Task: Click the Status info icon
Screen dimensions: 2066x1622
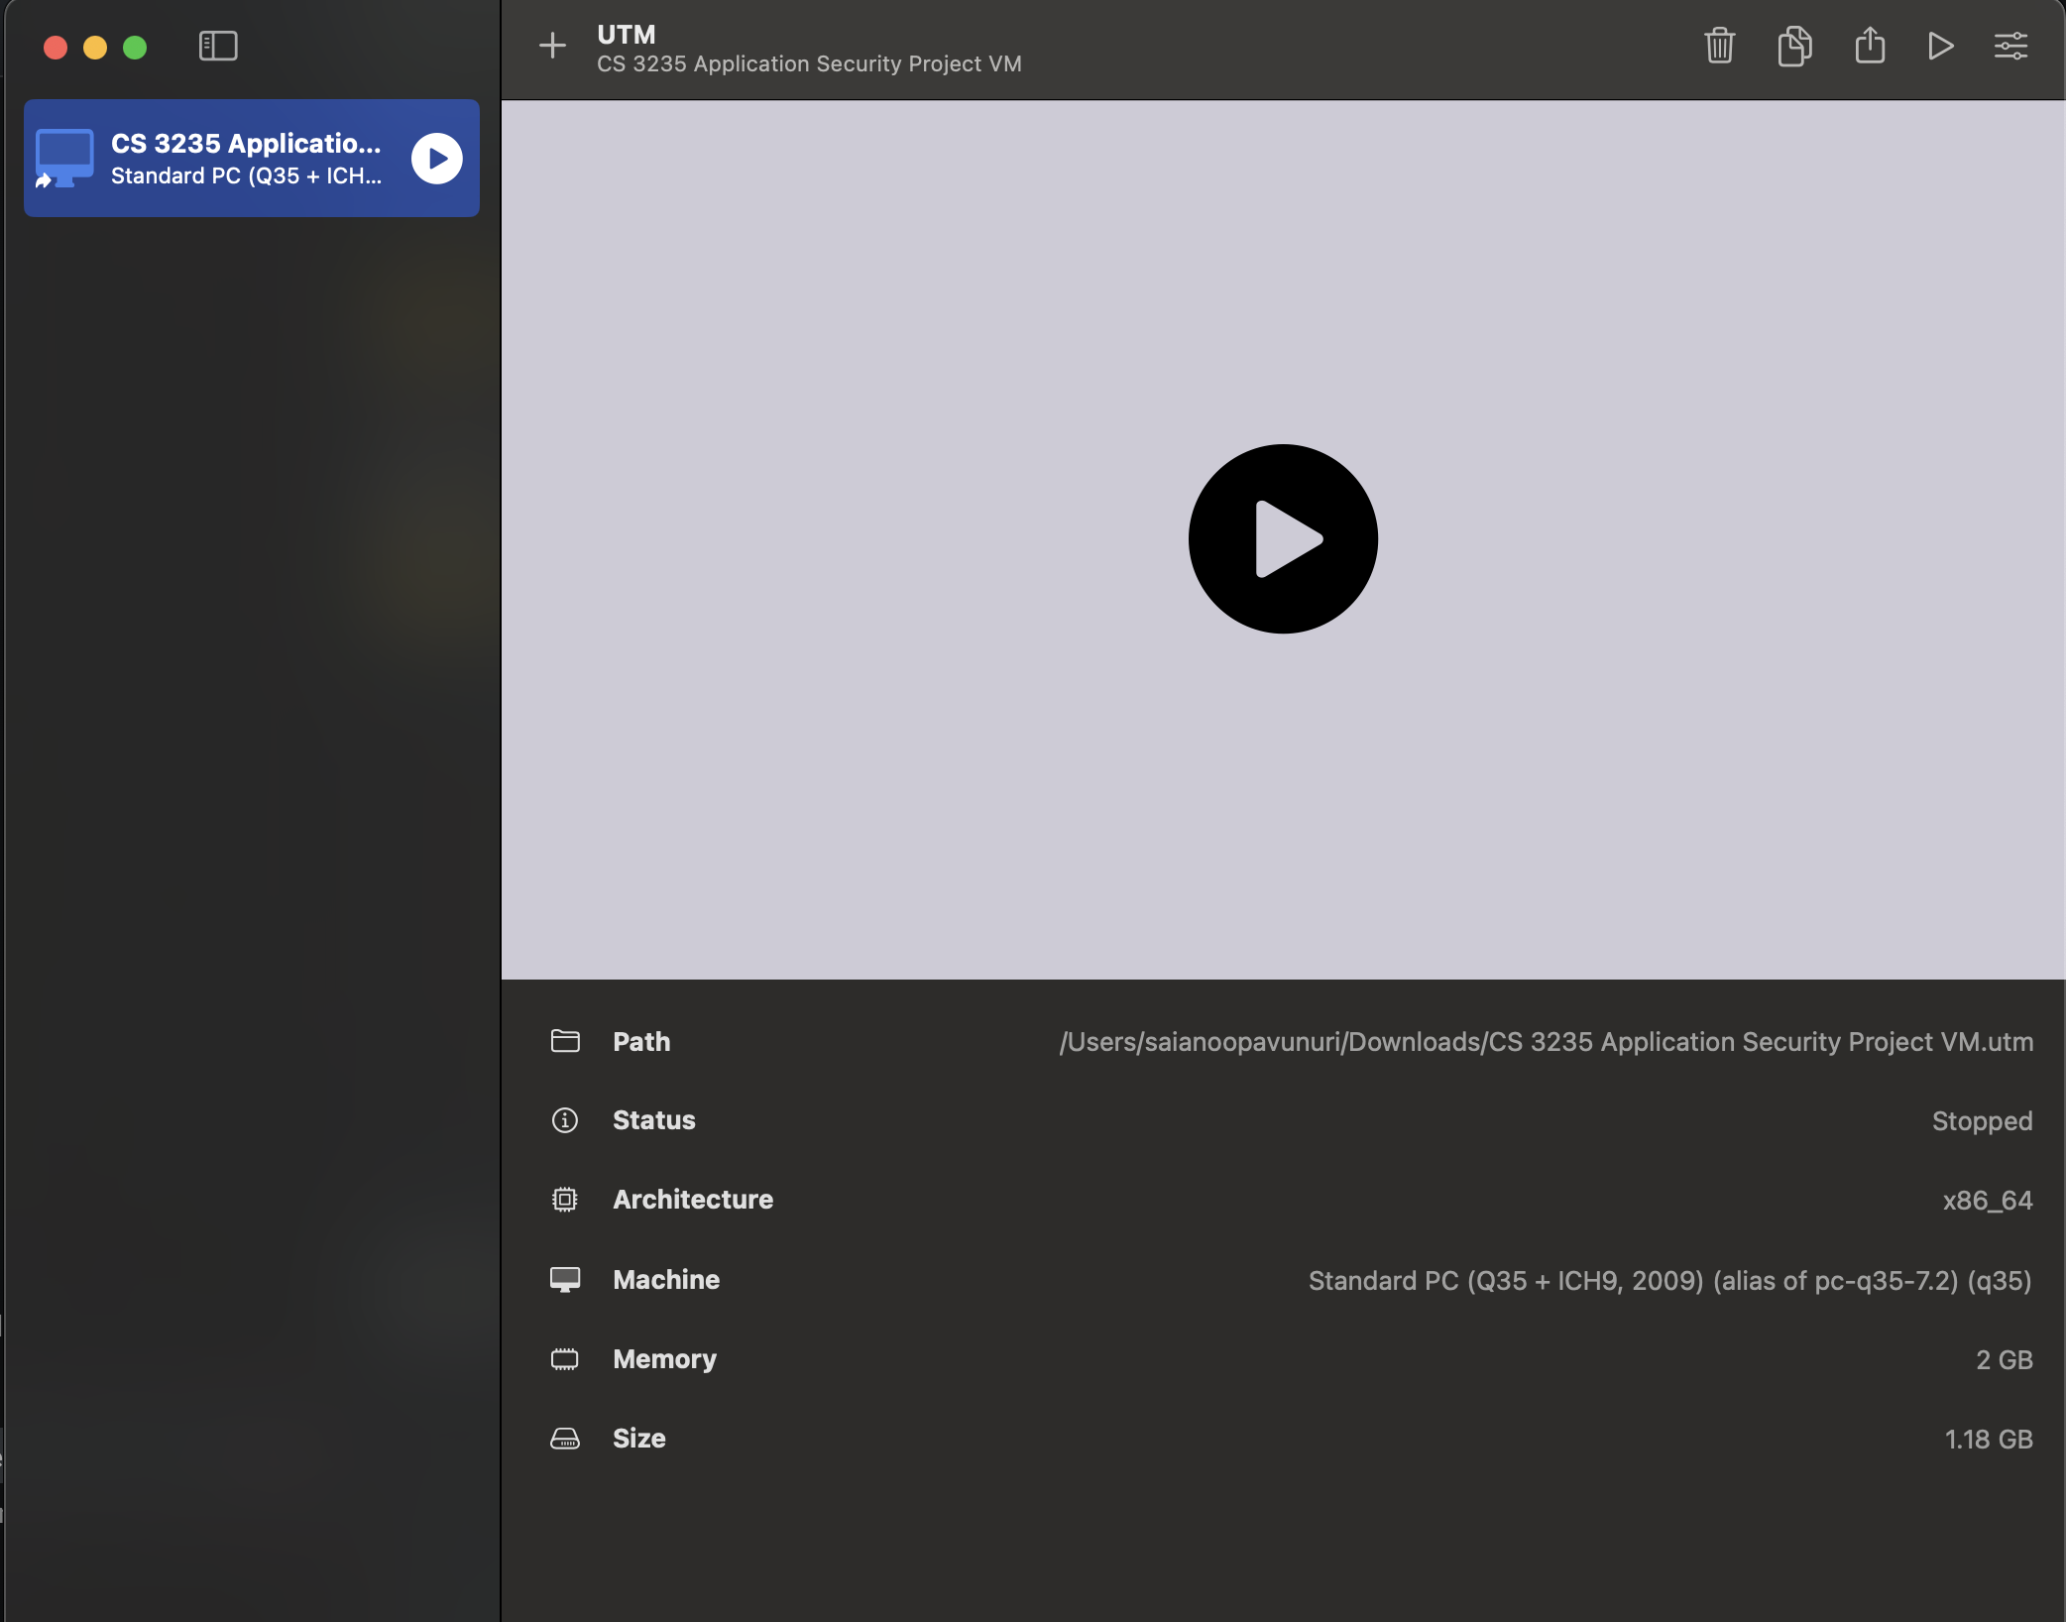Action: (565, 1120)
